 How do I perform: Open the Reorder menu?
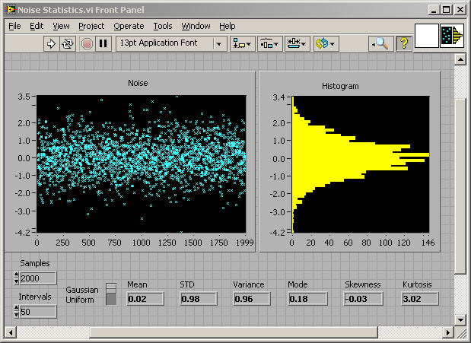[326, 44]
